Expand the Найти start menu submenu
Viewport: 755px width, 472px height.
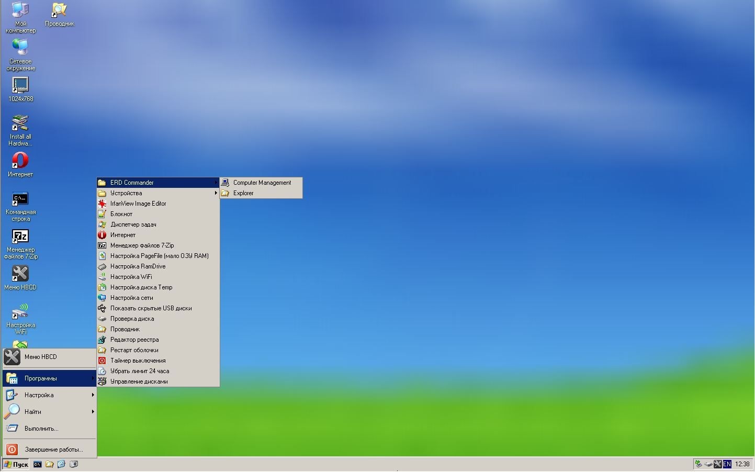click(x=50, y=412)
